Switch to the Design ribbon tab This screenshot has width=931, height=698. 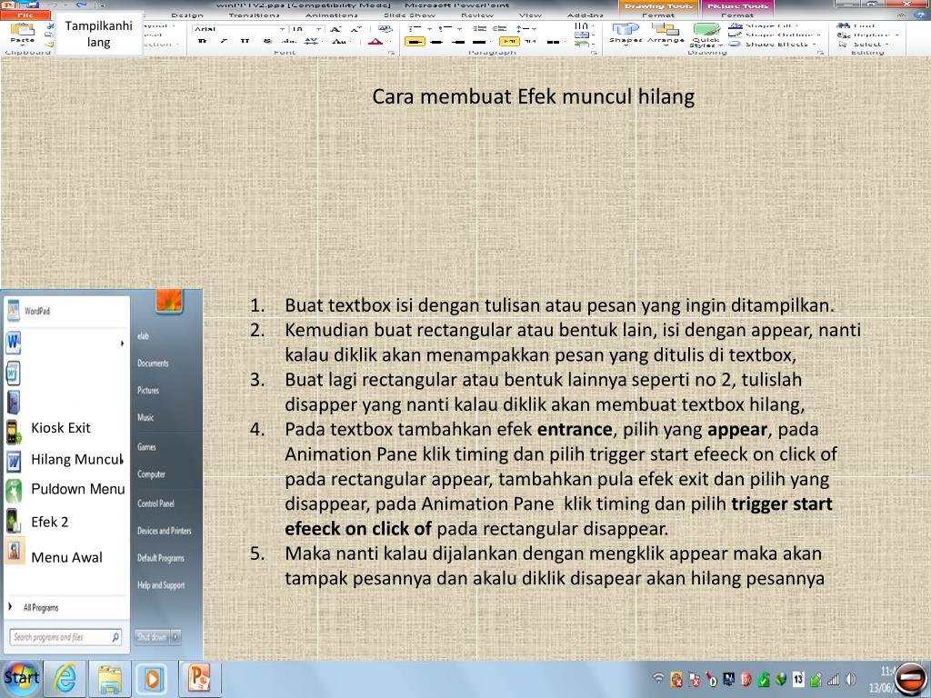point(187,15)
